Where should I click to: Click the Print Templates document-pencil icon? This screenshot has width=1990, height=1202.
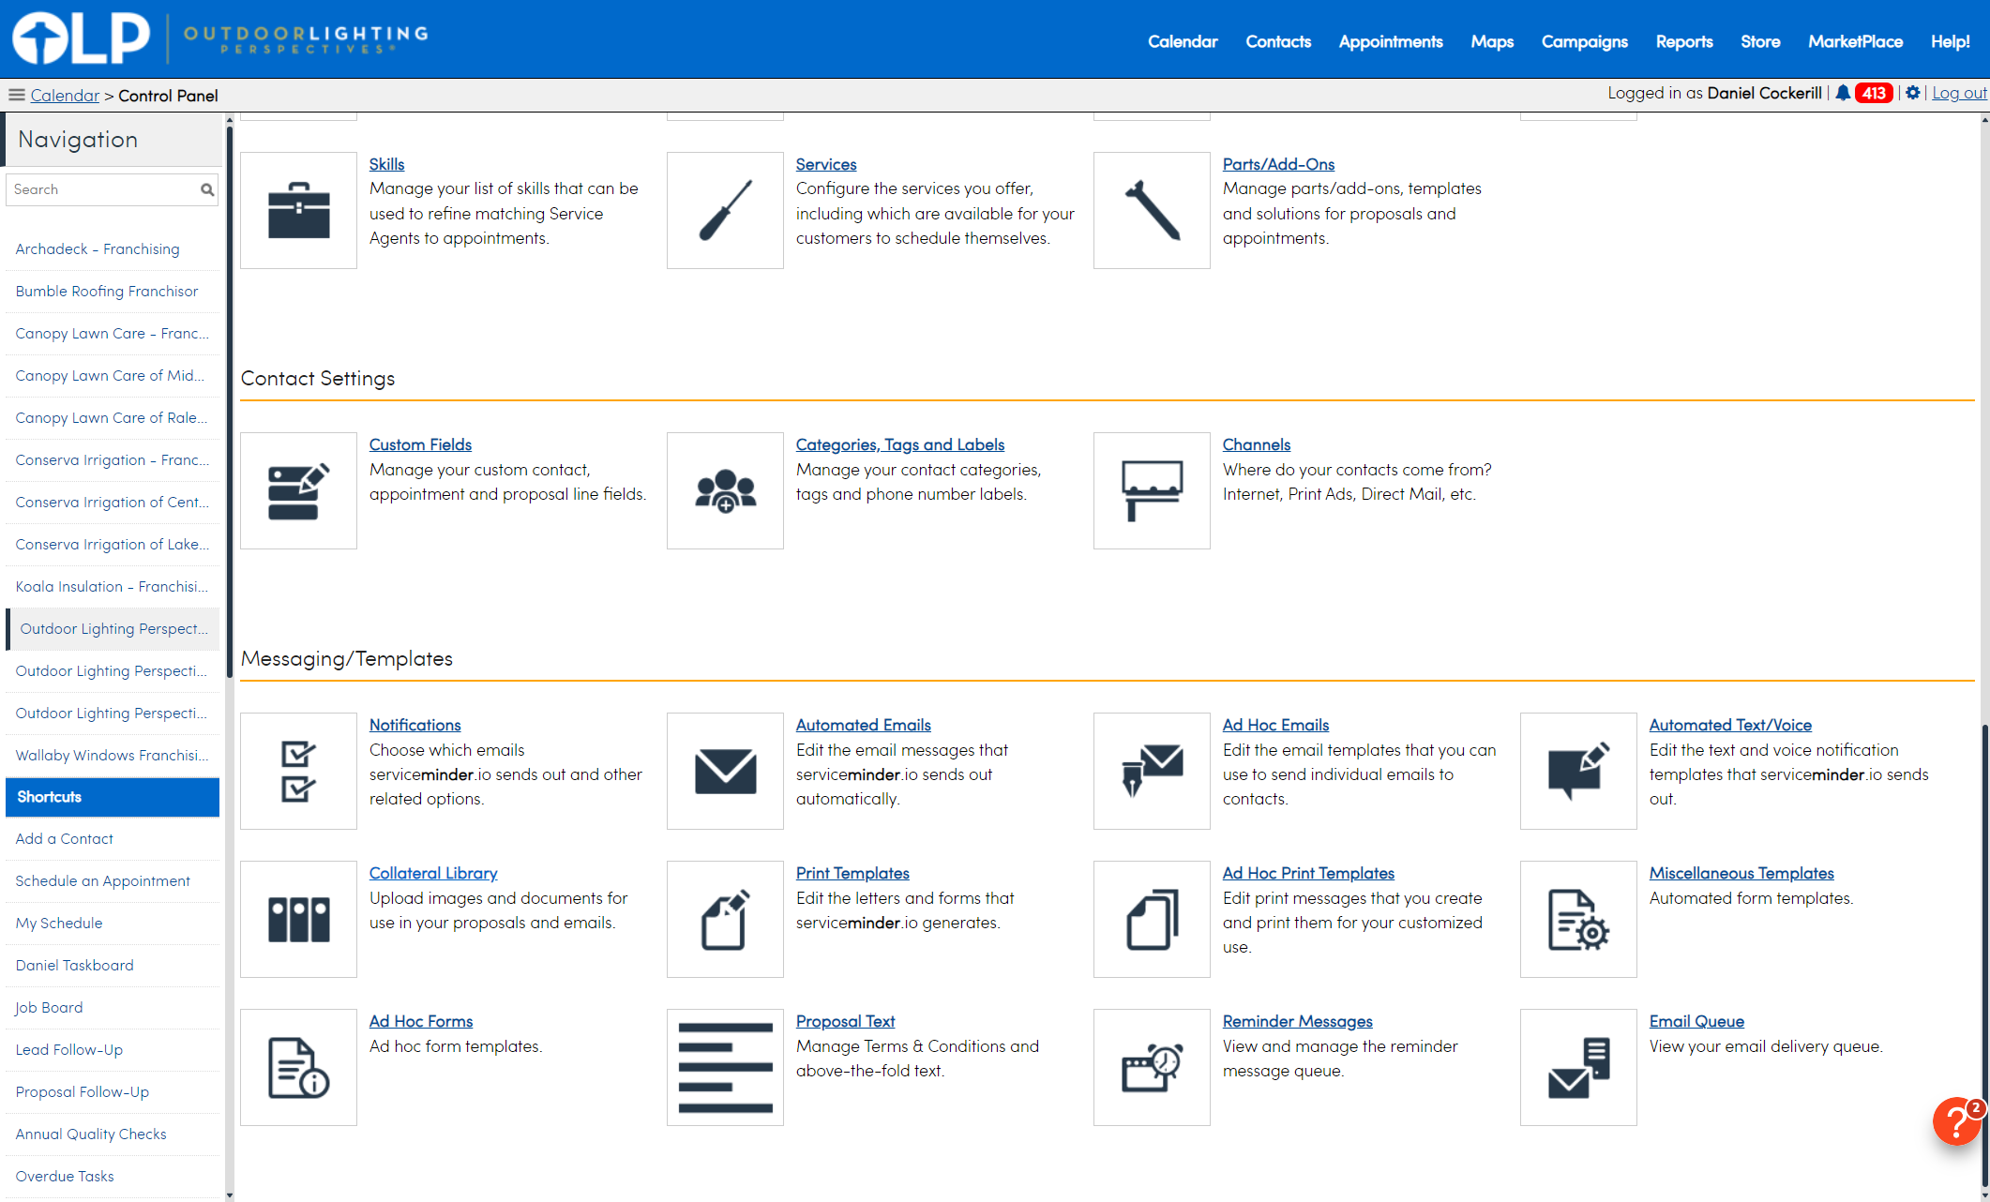(x=725, y=919)
